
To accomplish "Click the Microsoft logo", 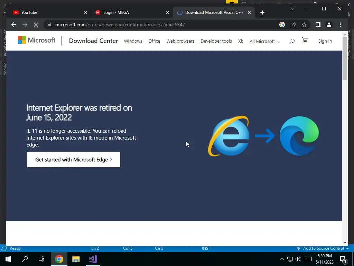I will tap(37, 40).
